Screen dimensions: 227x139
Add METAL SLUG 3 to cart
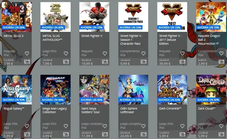point(27,62)
